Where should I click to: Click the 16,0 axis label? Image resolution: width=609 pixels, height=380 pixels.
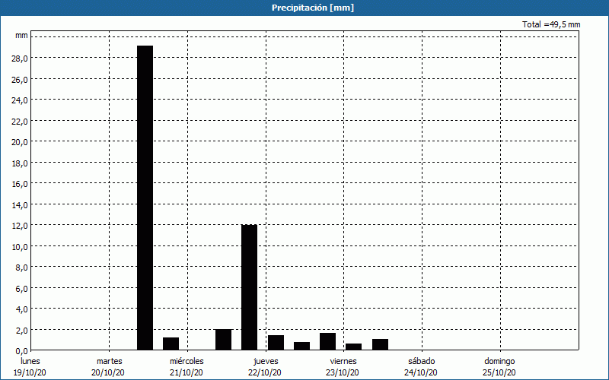(20, 184)
